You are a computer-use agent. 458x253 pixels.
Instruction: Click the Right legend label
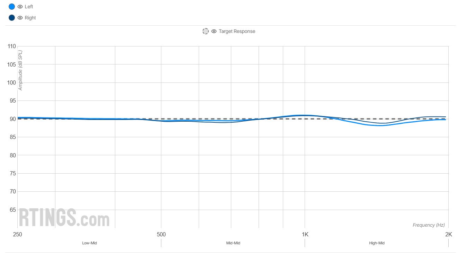[30, 18]
